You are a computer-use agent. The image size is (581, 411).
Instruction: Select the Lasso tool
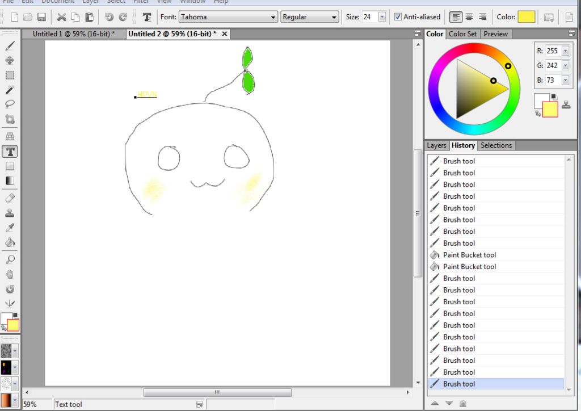pos(10,104)
